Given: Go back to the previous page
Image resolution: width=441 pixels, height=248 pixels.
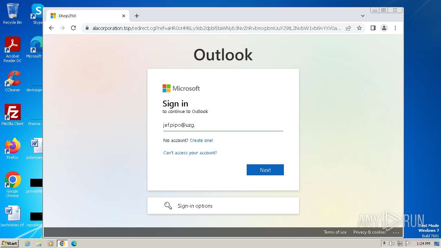Looking at the screenshot, I should 51,28.
